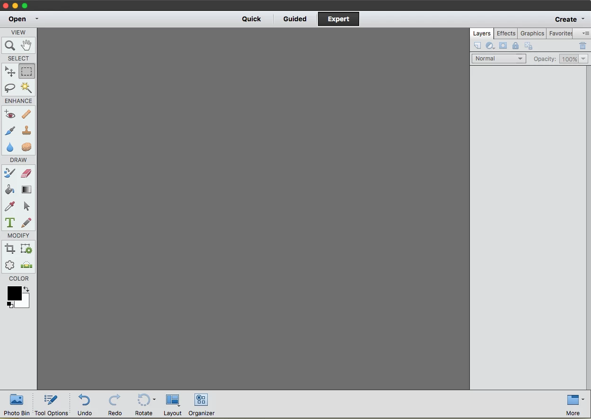This screenshot has height=419, width=591.
Task: Select the Clone Stamp tool
Action: 26,131
